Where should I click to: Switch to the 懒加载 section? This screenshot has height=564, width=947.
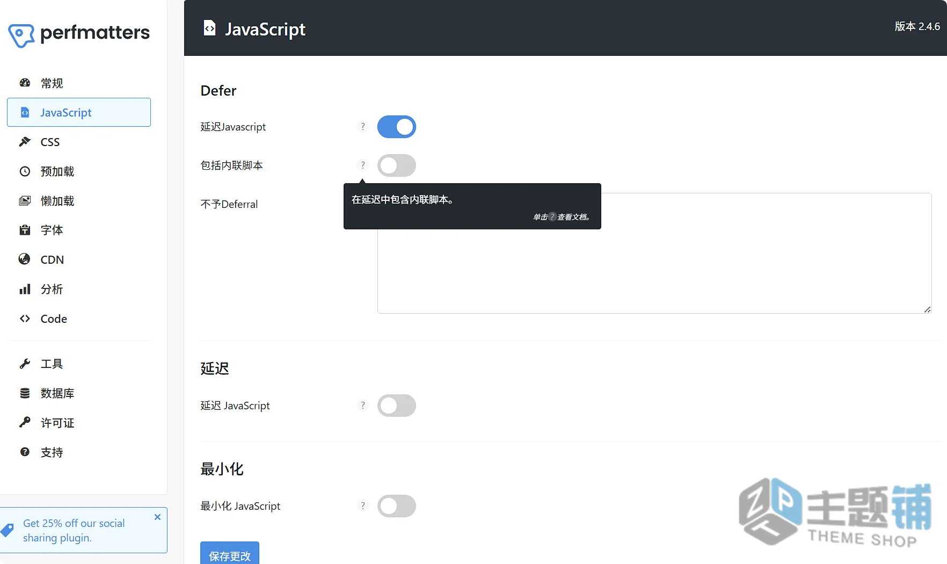(79, 201)
